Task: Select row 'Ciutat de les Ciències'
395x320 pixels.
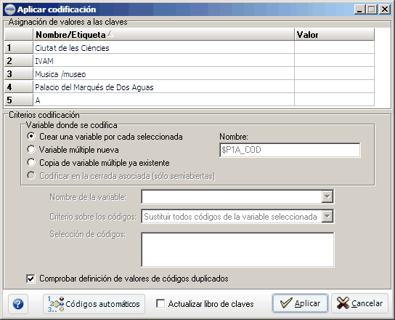Action: click(x=164, y=48)
